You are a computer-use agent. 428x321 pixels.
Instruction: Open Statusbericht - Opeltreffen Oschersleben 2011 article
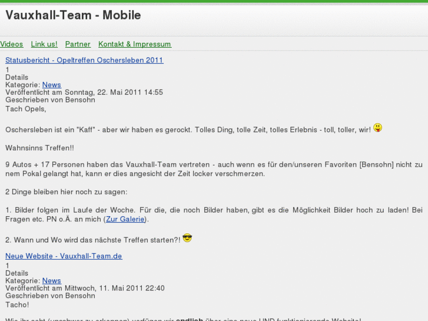(x=84, y=60)
